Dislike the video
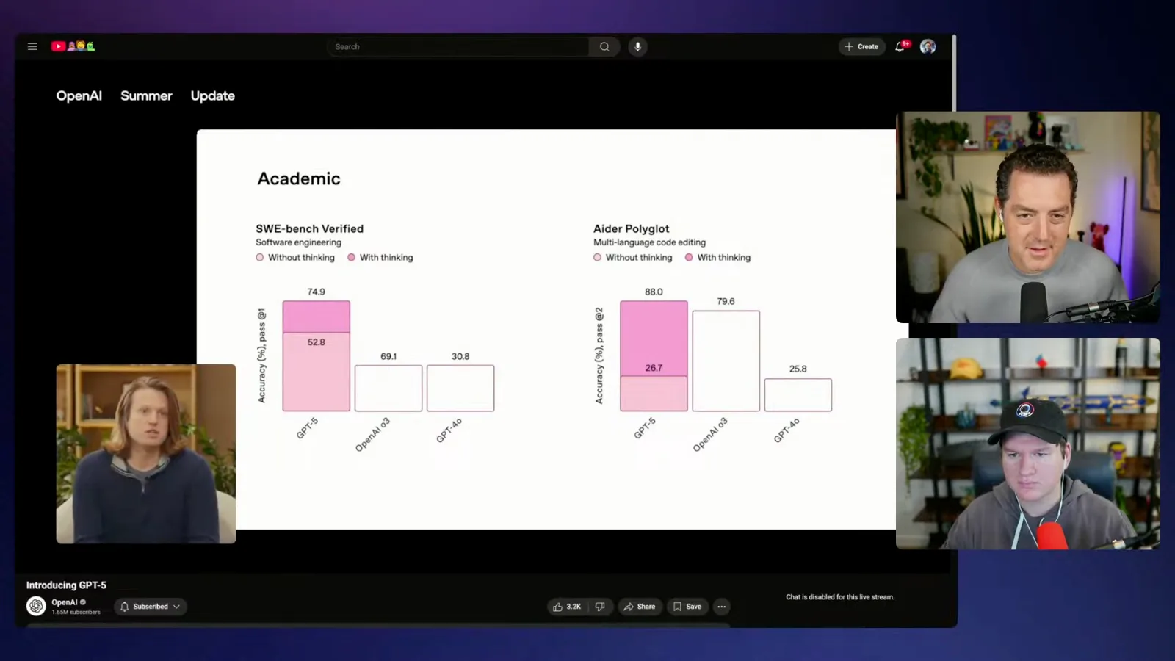This screenshot has width=1175, height=661. point(600,607)
